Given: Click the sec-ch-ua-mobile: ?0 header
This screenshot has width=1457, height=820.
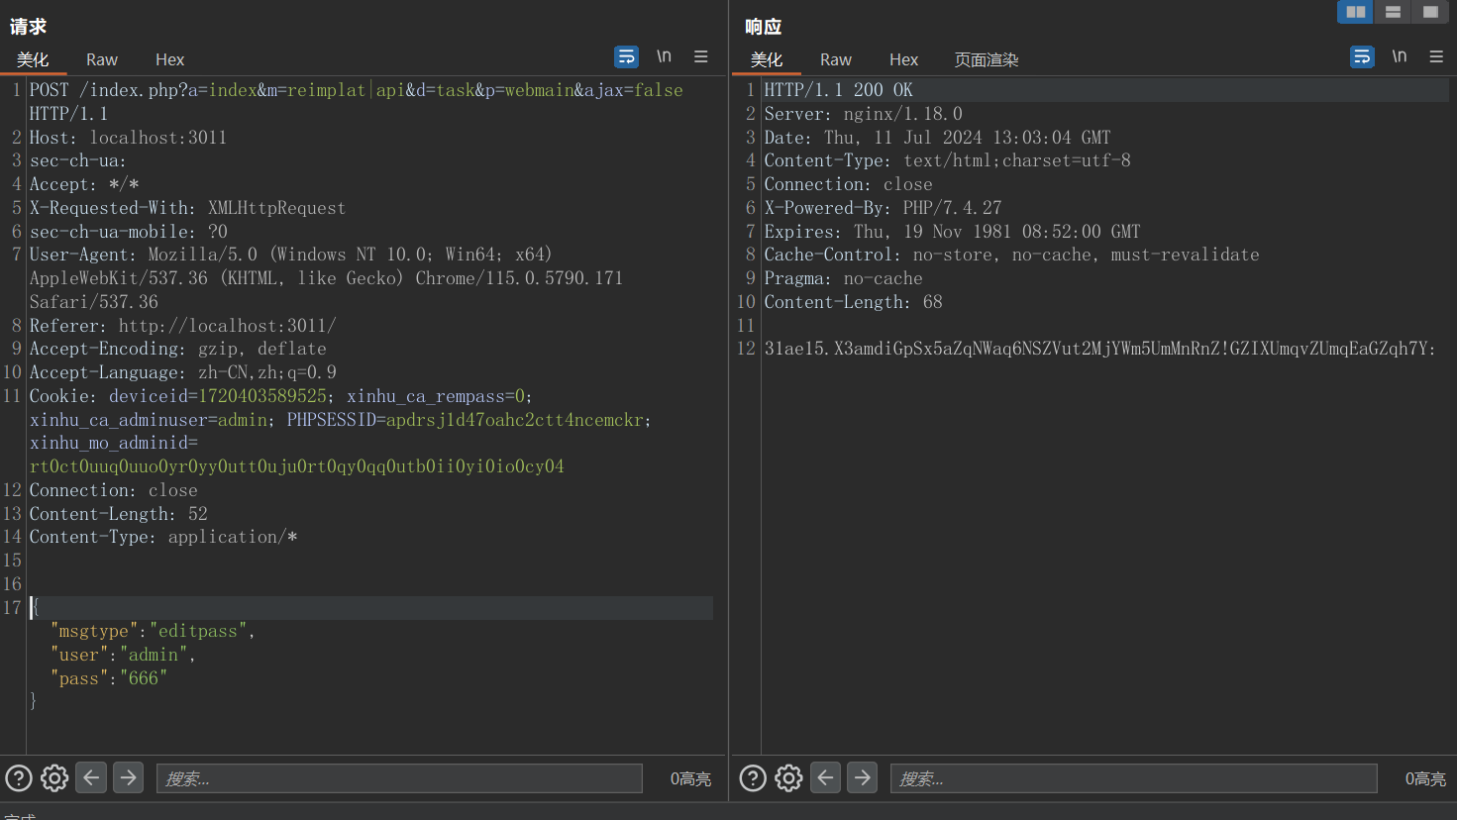Looking at the screenshot, I should point(129,232).
